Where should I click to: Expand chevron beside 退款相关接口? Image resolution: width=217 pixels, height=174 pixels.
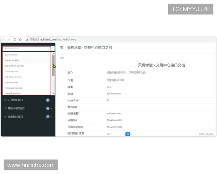point(51,117)
